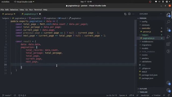Open the Extensions activity bar icon

pyautogui.click(x=168, y=44)
